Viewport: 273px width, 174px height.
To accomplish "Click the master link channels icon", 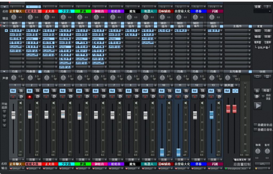I will (235, 91).
